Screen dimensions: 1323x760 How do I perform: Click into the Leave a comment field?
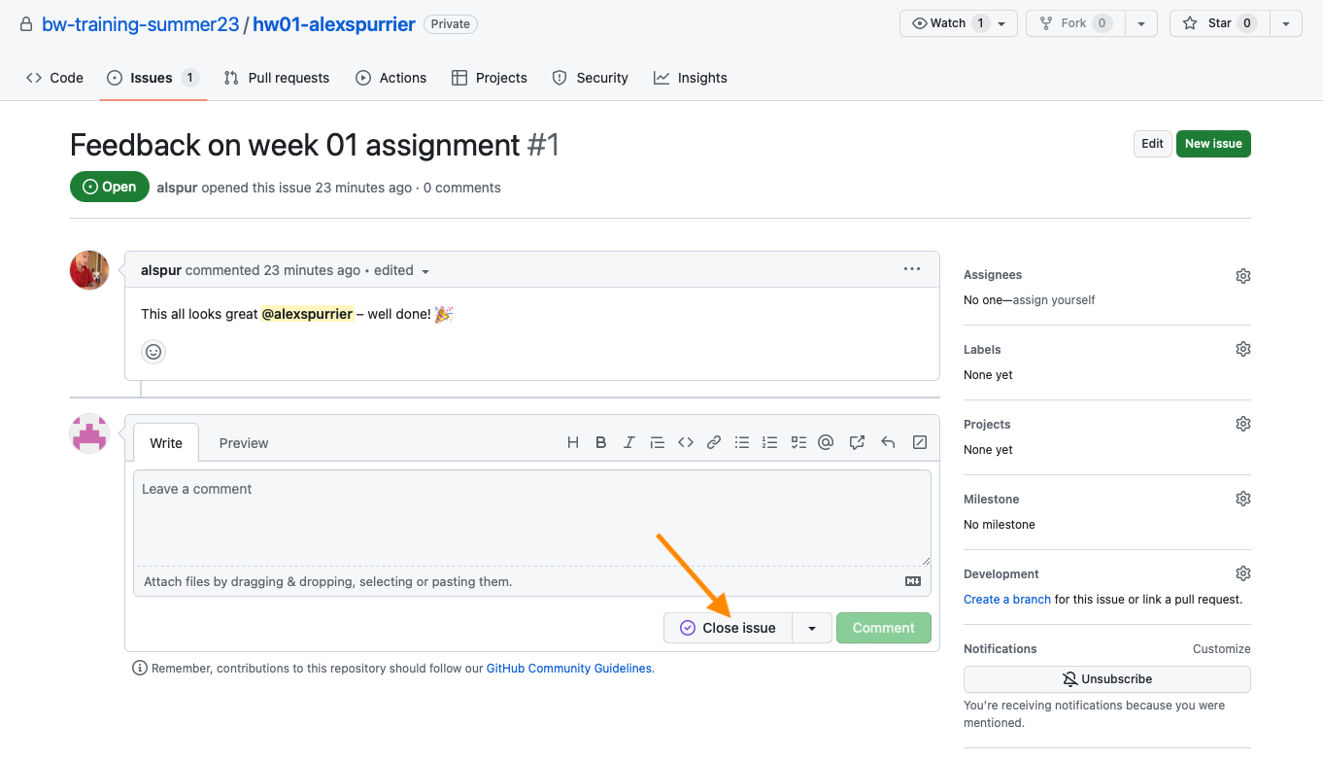(531, 517)
